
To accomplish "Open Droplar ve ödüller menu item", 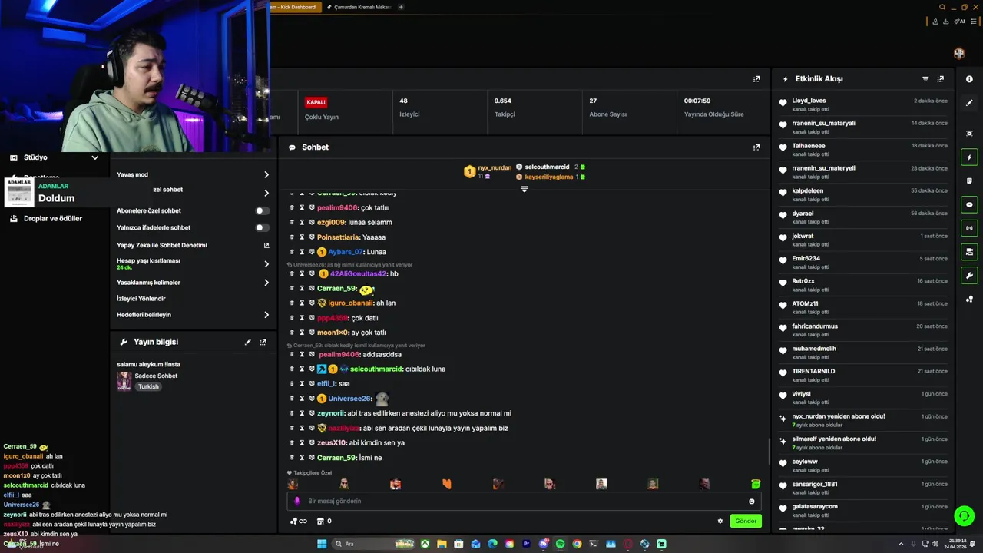I will pyautogui.click(x=53, y=219).
